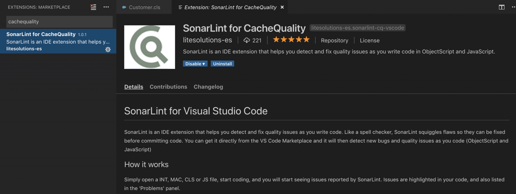
Task: Click the download count cloud icon
Action: tap(247, 40)
